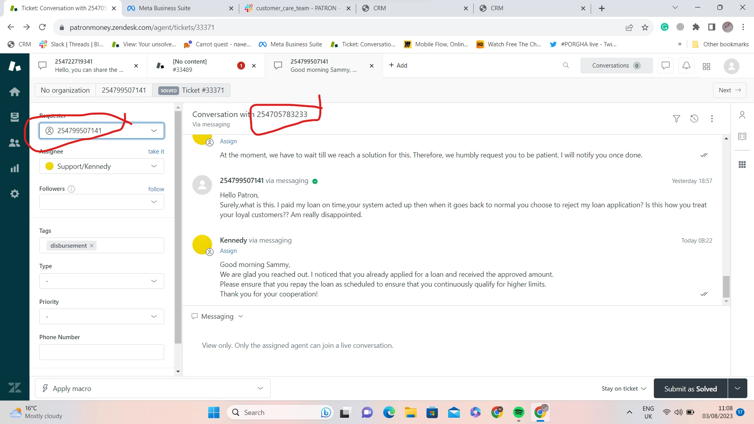
Task: Open the Apply macro dropdown
Action: pos(152,389)
